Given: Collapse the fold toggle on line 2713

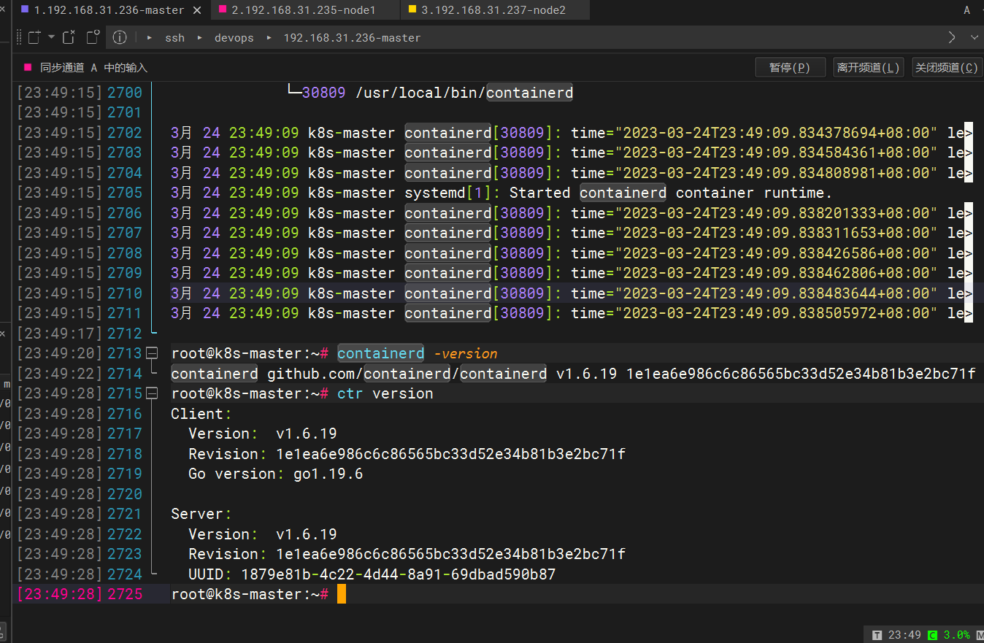Looking at the screenshot, I should click(152, 353).
